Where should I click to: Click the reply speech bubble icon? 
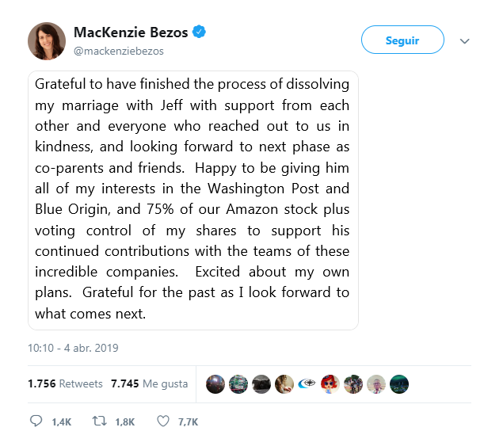(x=36, y=421)
